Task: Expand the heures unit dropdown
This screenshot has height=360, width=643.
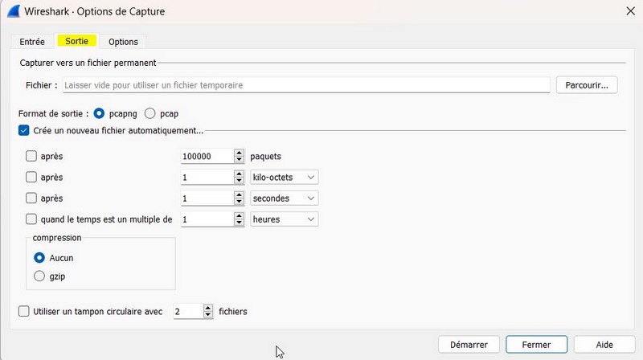Action: coord(285,219)
